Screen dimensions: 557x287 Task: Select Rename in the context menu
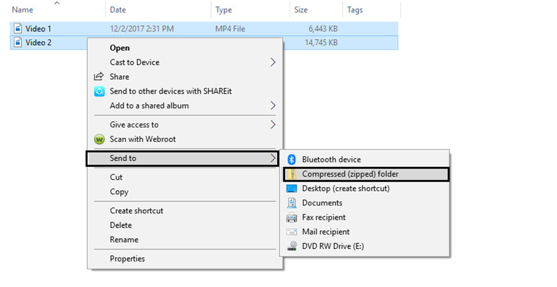(x=185, y=239)
